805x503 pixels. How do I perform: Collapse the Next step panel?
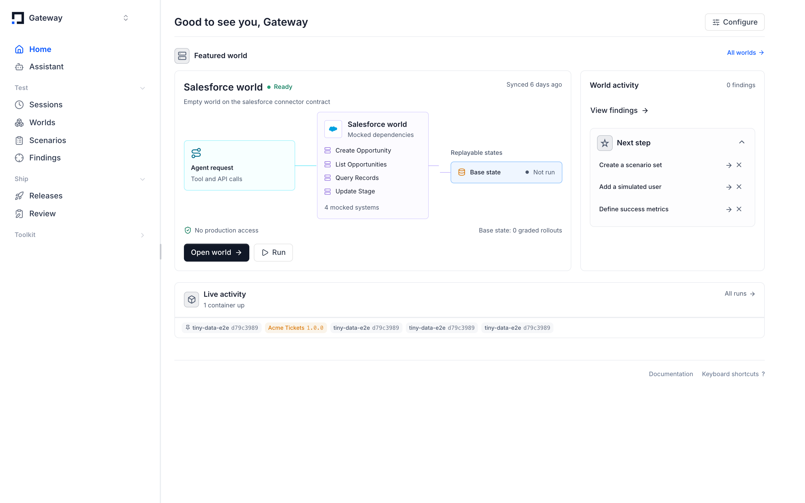(x=742, y=143)
